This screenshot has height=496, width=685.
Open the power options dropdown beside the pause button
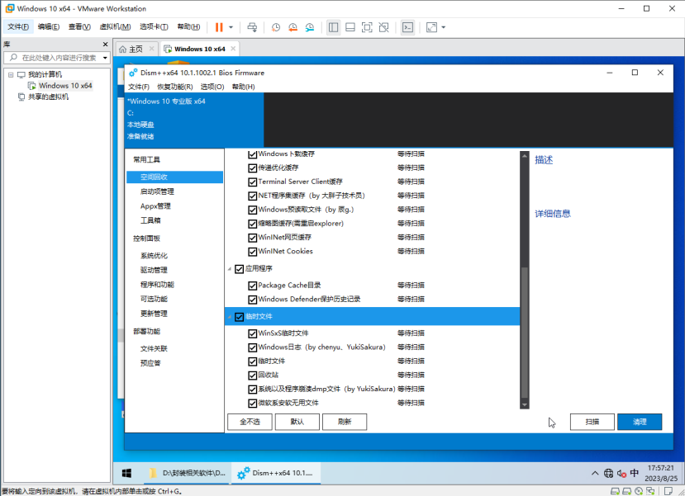coord(231,27)
